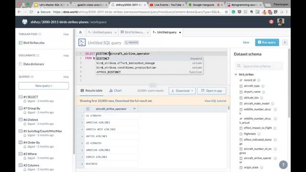The width and height of the screenshot is (306, 172).
Task: Click the Search the schema field
Action: click(x=259, y=66)
